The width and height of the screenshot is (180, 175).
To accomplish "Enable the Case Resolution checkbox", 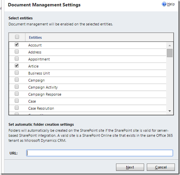I will (x=17, y=108).
